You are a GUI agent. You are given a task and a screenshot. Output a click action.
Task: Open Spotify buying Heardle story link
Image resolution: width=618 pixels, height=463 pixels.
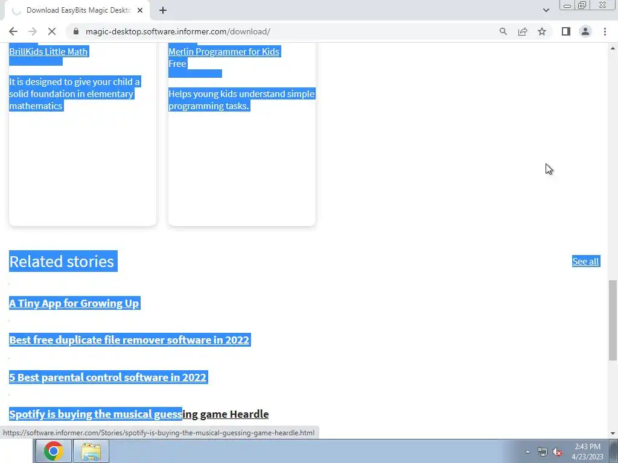click(139, 414)
